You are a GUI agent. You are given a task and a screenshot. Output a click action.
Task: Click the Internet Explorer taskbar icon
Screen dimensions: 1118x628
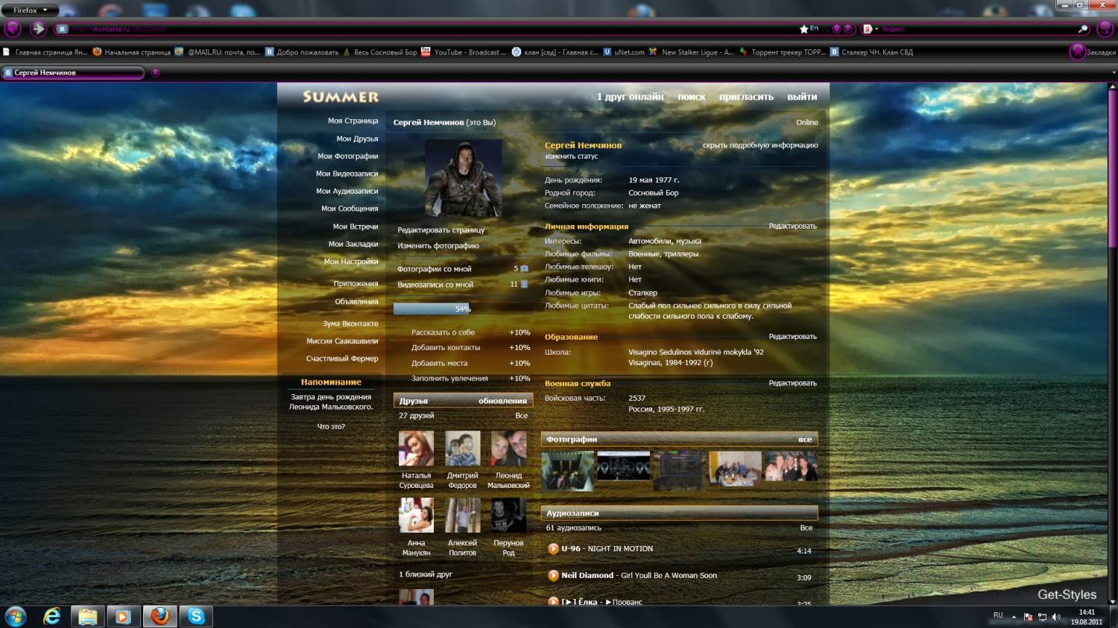(x=51, y=616)
